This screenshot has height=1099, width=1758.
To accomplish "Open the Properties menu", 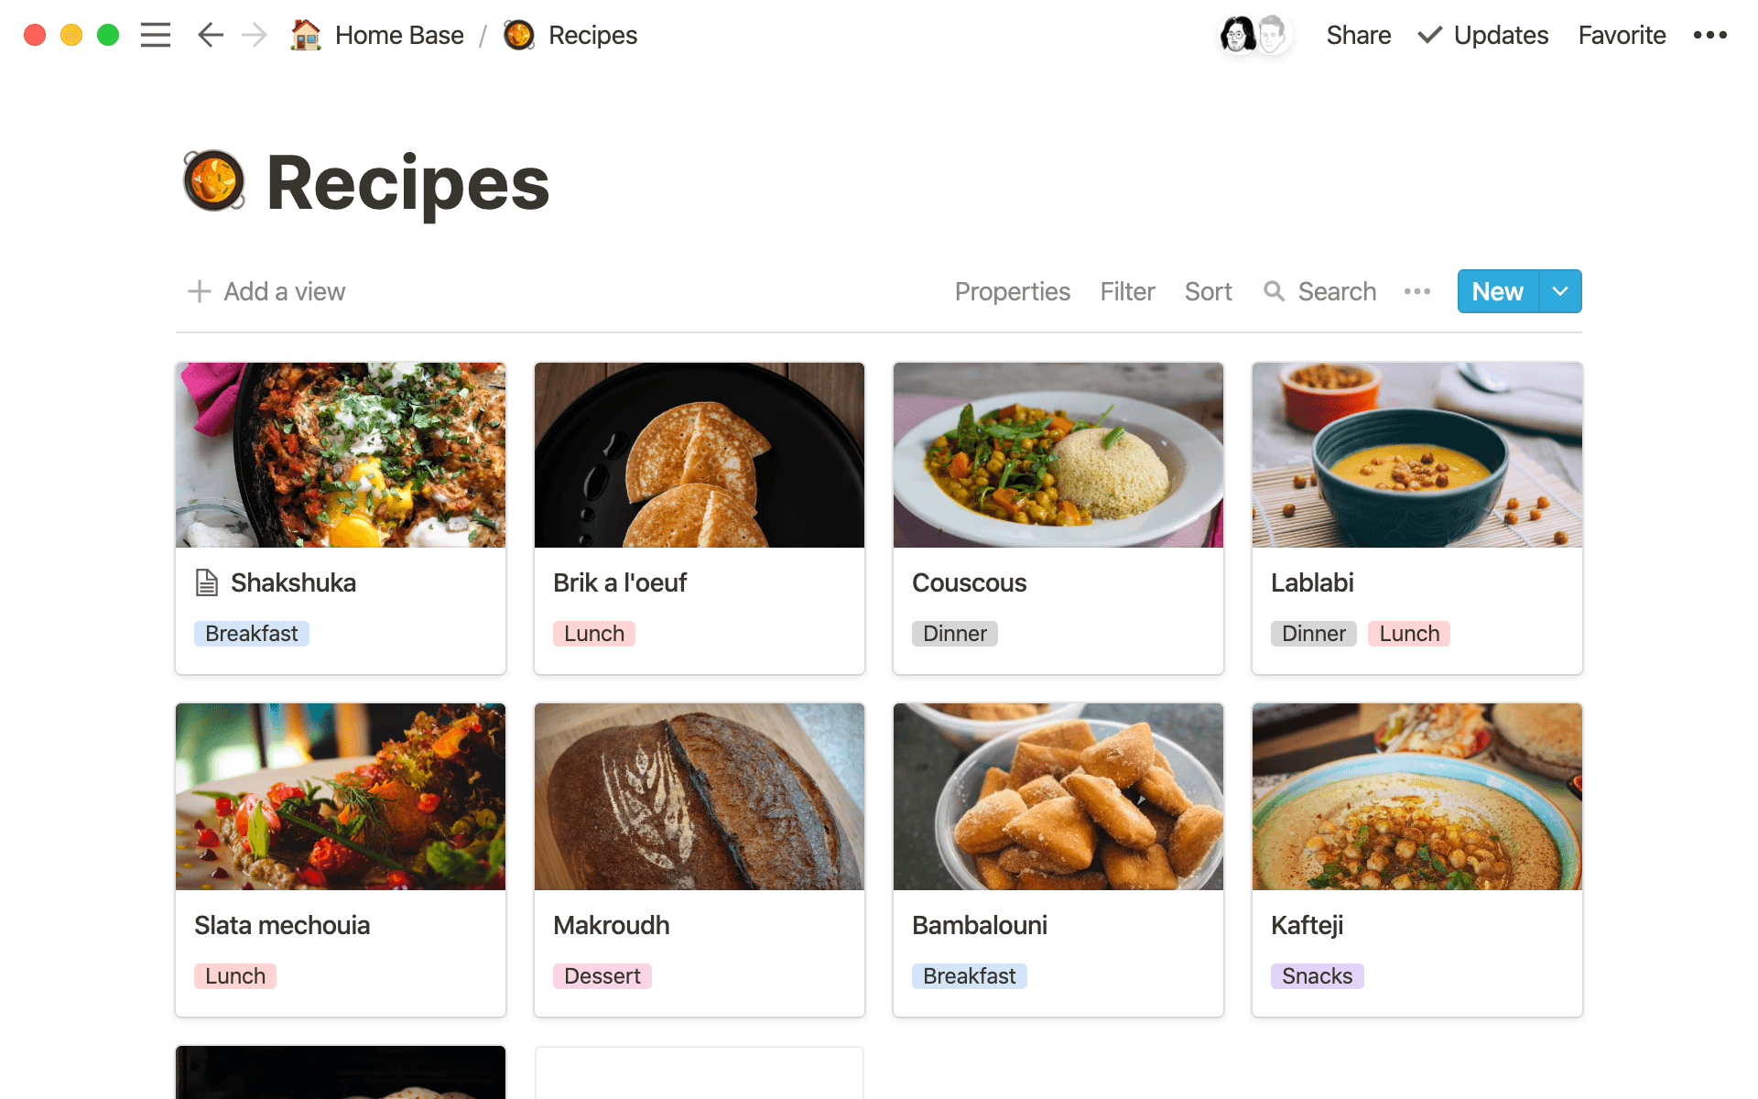I will (1012, 291).
